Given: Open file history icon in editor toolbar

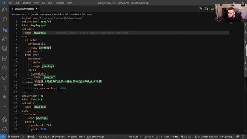Looking at the screenshot, I should [x=201, y=9].
